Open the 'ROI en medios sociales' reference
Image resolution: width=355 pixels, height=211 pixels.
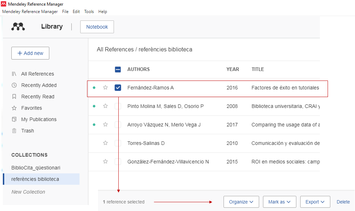(285, 162)
